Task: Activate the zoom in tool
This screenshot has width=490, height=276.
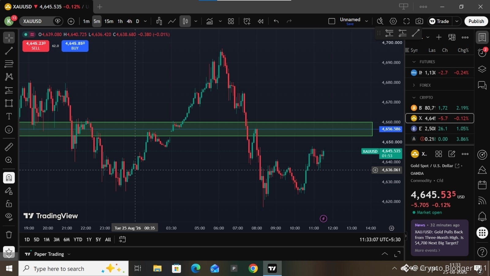Action: (9, 160)
